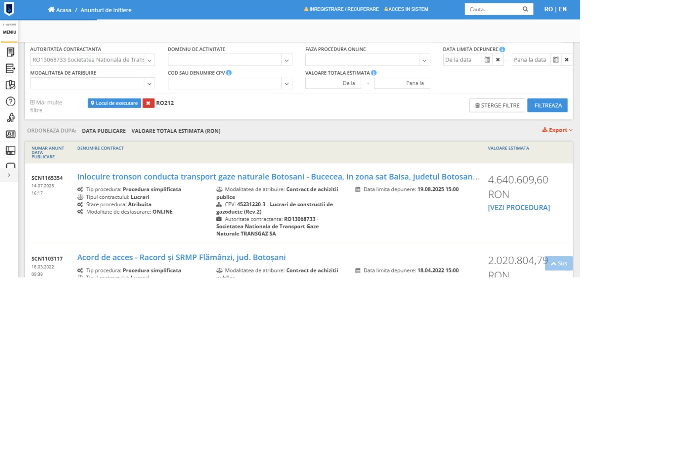Viewport: 698px width, 459px height.
Task: Clear the Pana la data field
Action: point(567,60)
